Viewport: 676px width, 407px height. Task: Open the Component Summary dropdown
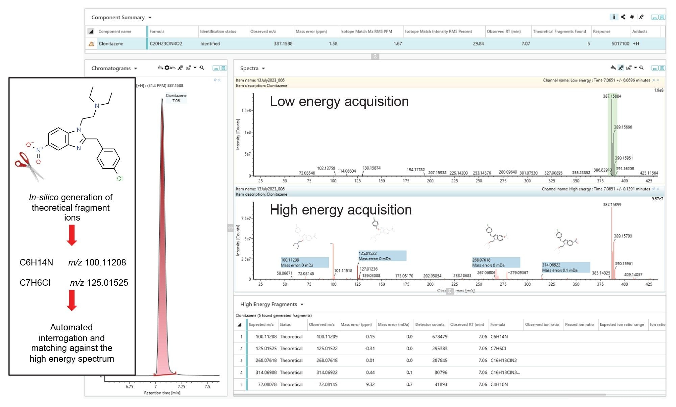[x=150, y=18]
